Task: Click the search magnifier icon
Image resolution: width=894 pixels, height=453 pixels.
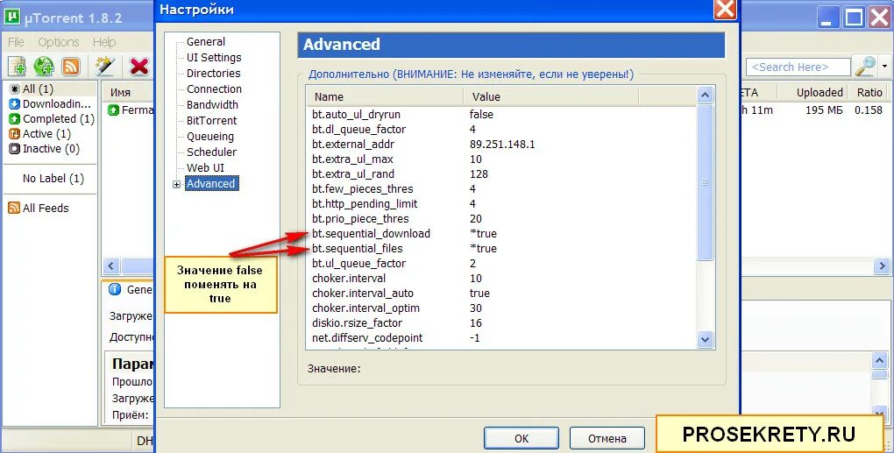Action: pyautogui.click(x=865, y=67)
